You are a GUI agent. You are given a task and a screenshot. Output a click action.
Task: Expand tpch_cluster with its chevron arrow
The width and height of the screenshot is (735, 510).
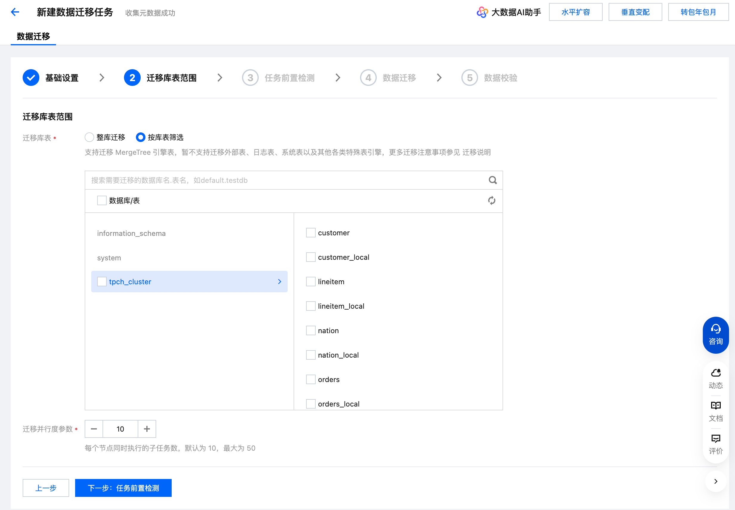(x=279, y=282)
